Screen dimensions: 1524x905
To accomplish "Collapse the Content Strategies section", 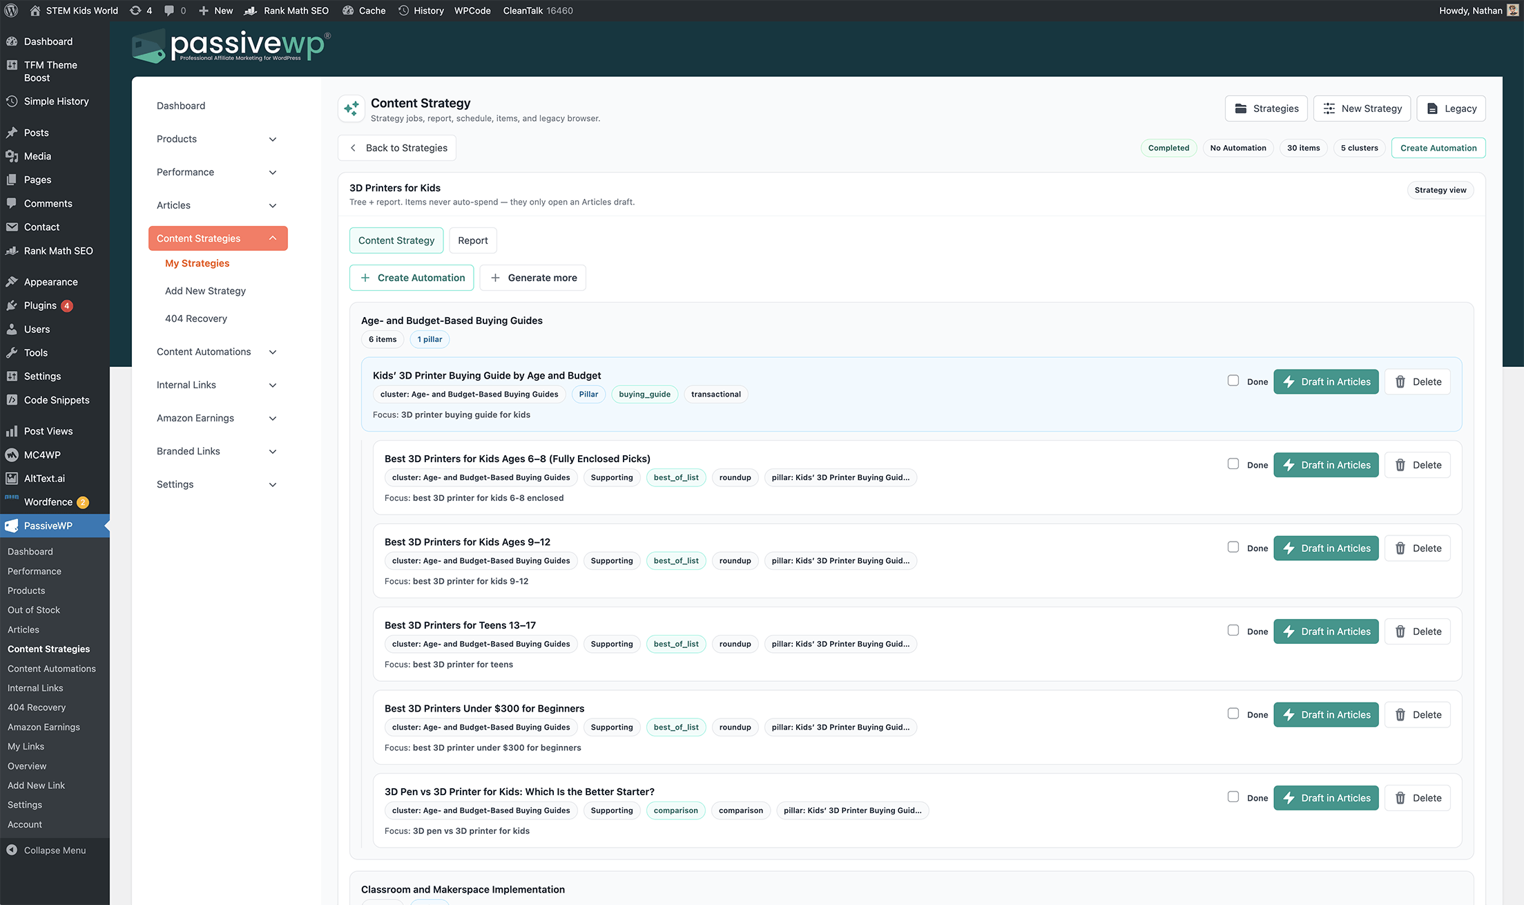I will pyautogui.click(x=272, y=238).
